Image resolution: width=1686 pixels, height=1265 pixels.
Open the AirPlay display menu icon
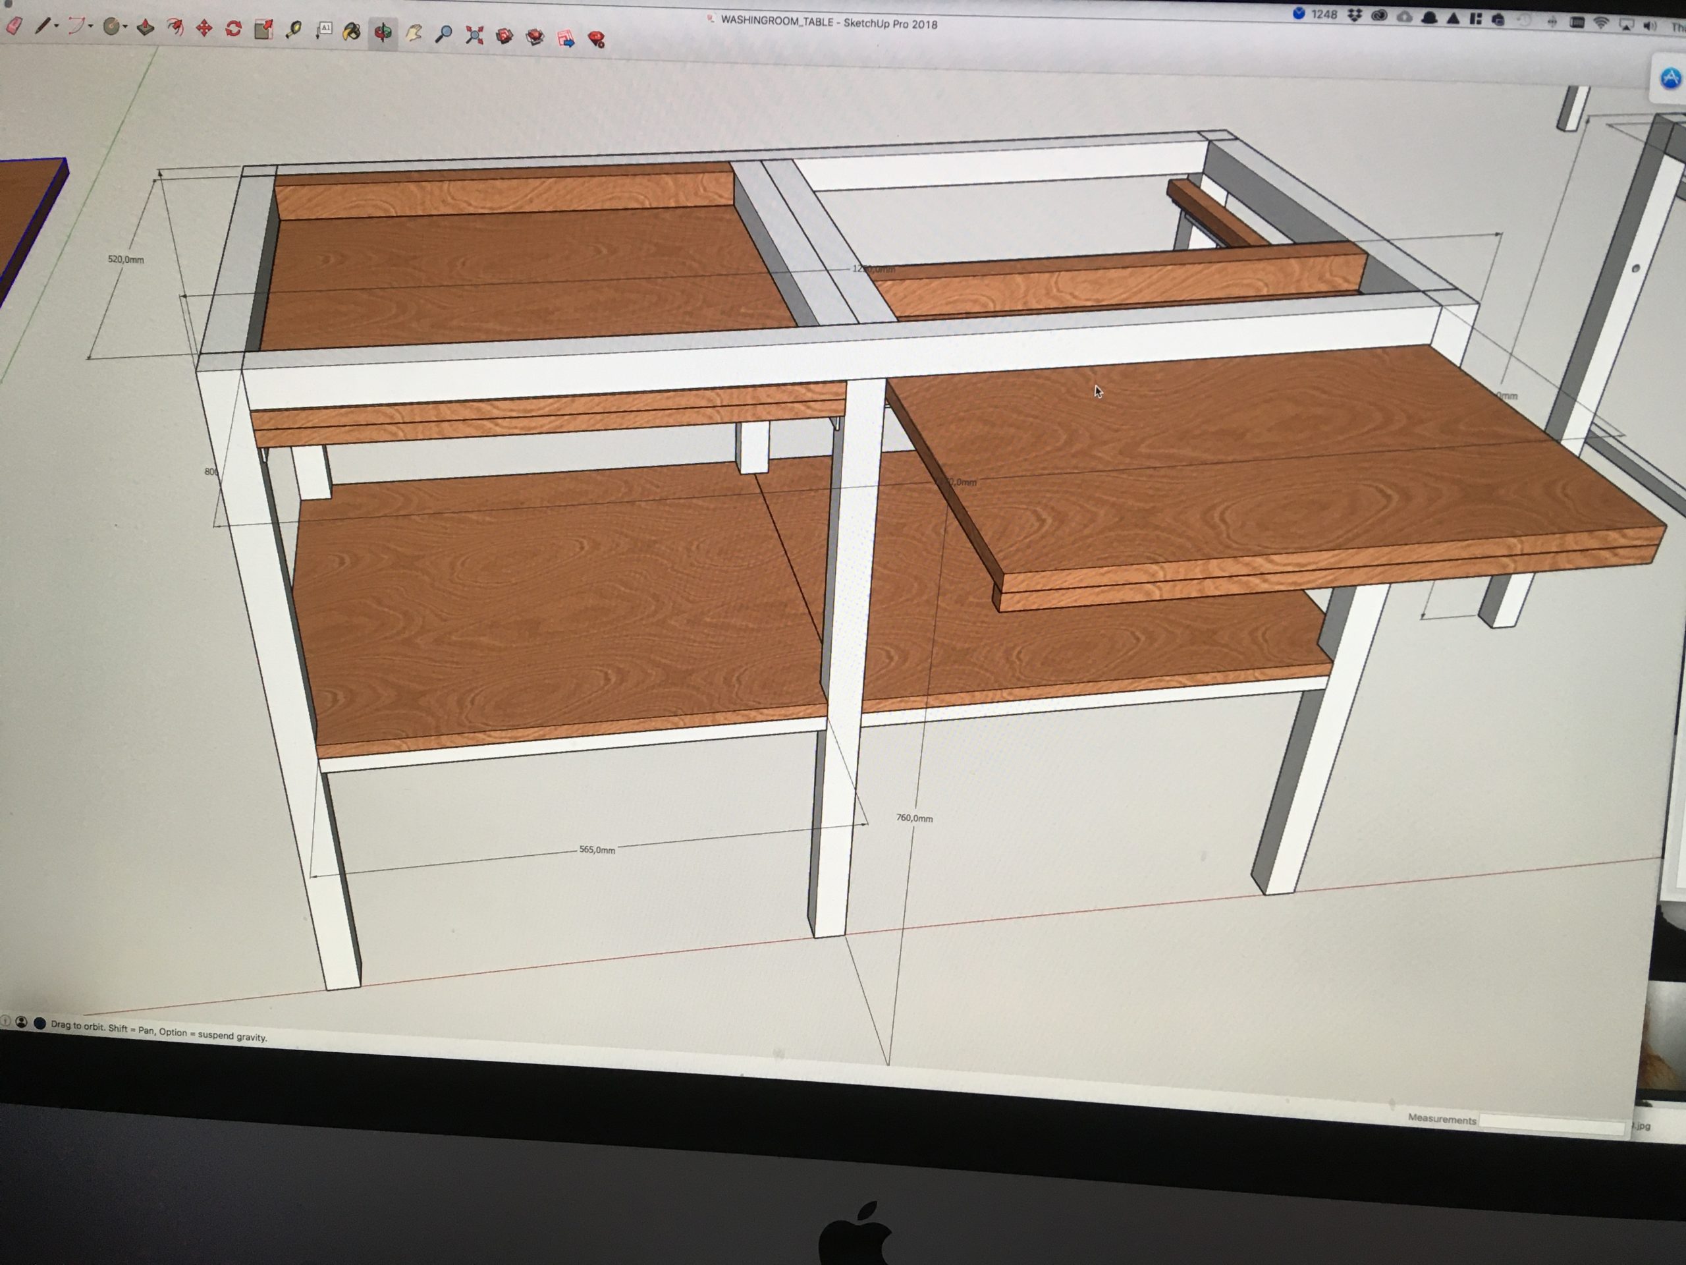1626,24
